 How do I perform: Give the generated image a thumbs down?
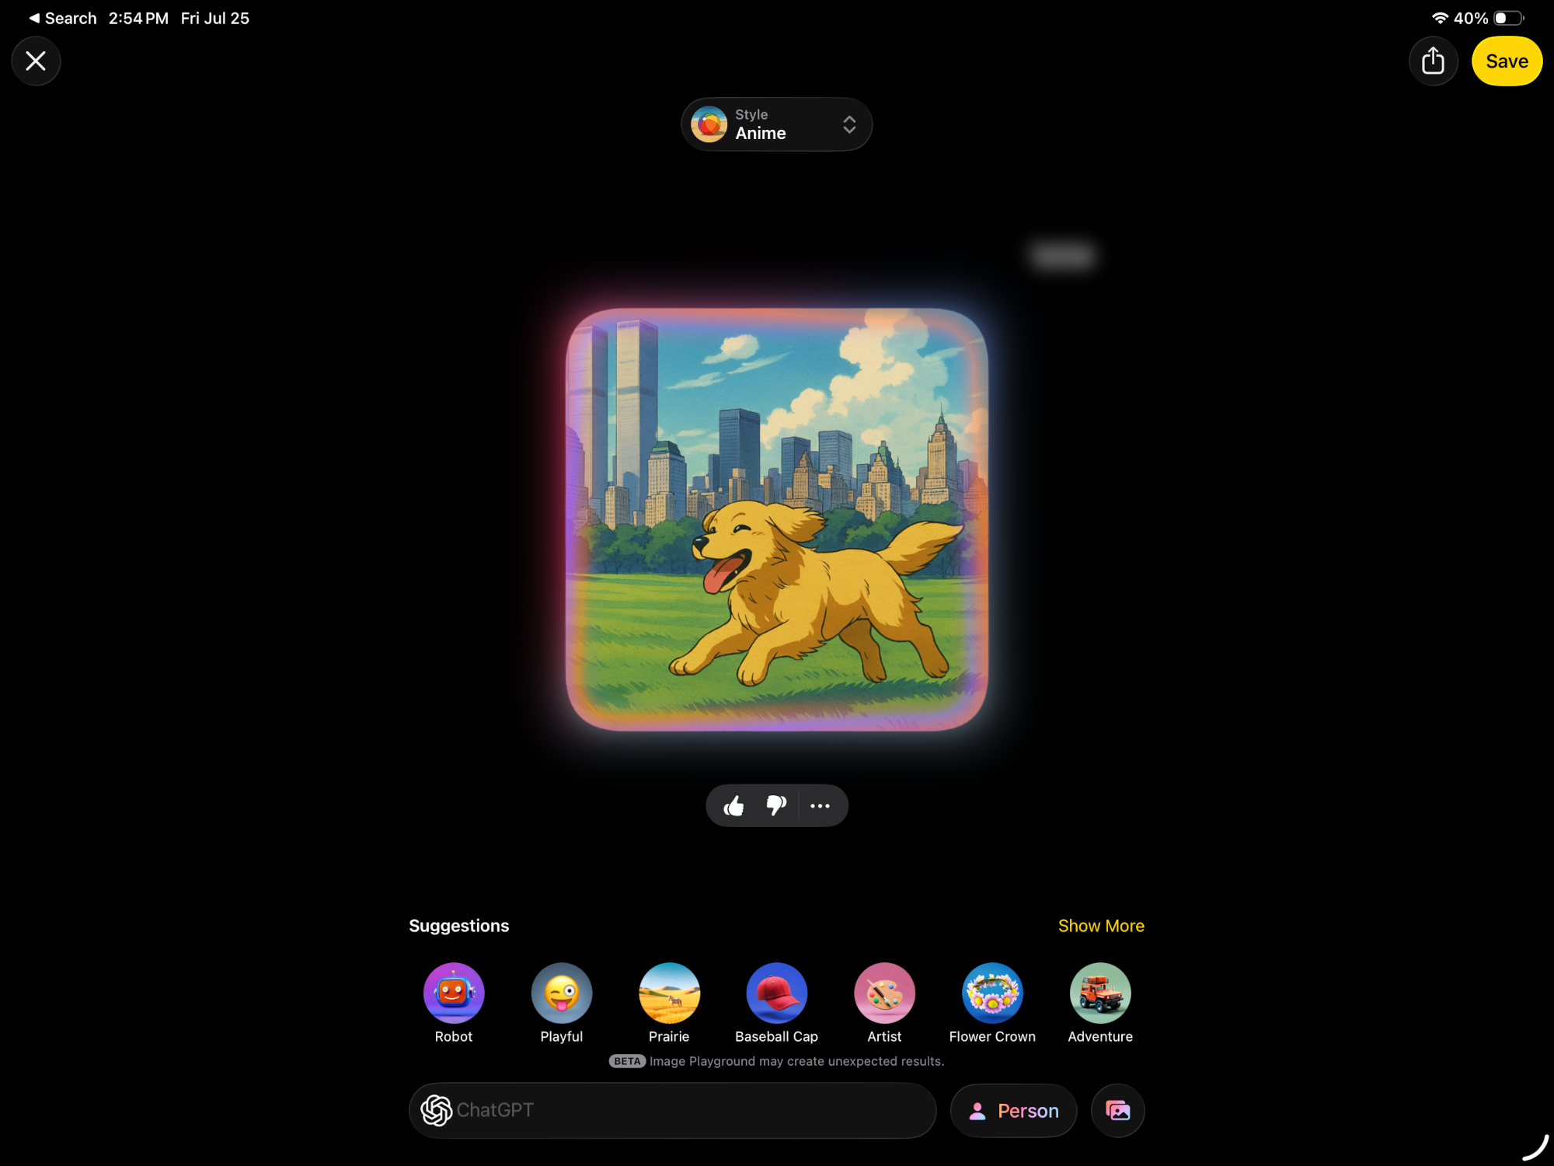click(x=776, y=806)
